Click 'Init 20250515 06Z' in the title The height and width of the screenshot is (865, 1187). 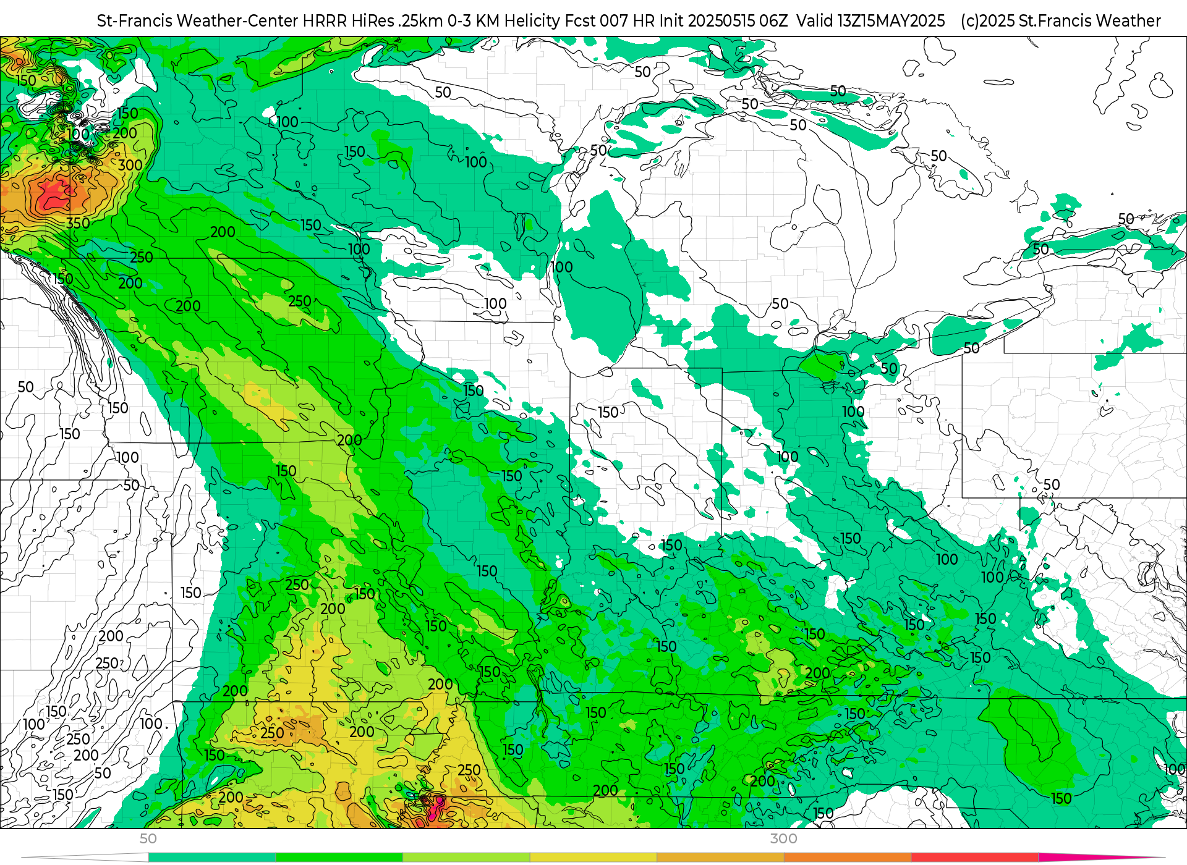[x=724, y=21]
